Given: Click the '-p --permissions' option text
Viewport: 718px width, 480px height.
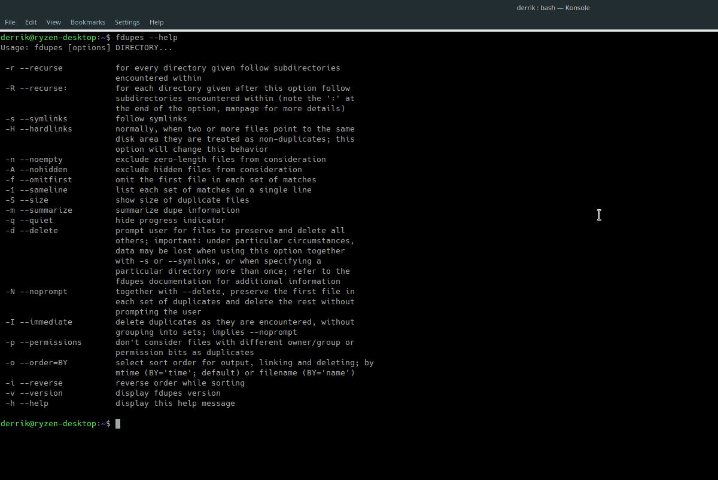Looking at the screenshot, I should 44,343.
